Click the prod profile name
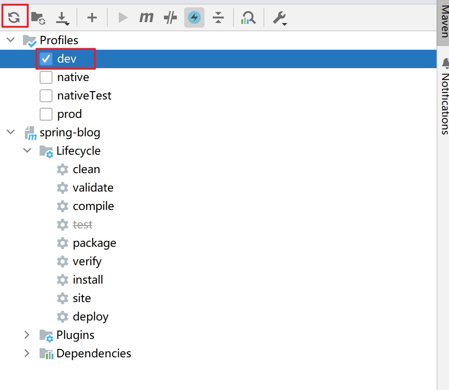 pos(69,115)
